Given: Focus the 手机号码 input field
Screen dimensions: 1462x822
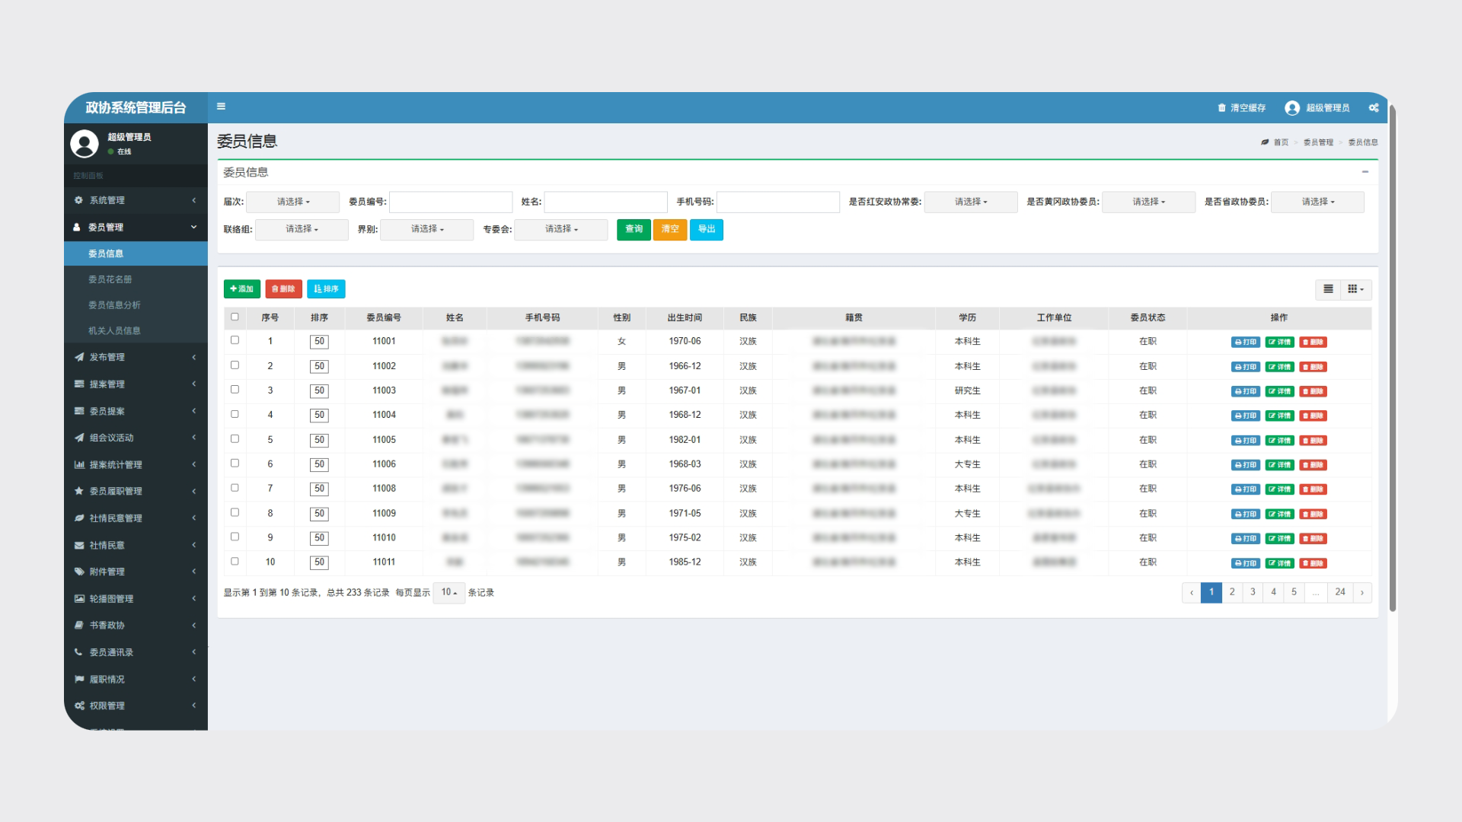Looking at the screenshot, I should (778, 202).
